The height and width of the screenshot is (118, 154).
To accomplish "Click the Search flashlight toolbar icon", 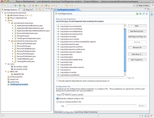I will [52, 6].
